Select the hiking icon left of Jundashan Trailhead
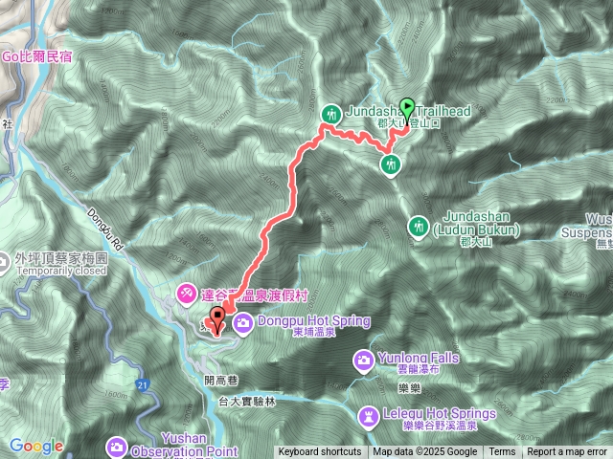Image resolution: width=613 pixels, height=459 pixels. (x=331, y=115)
